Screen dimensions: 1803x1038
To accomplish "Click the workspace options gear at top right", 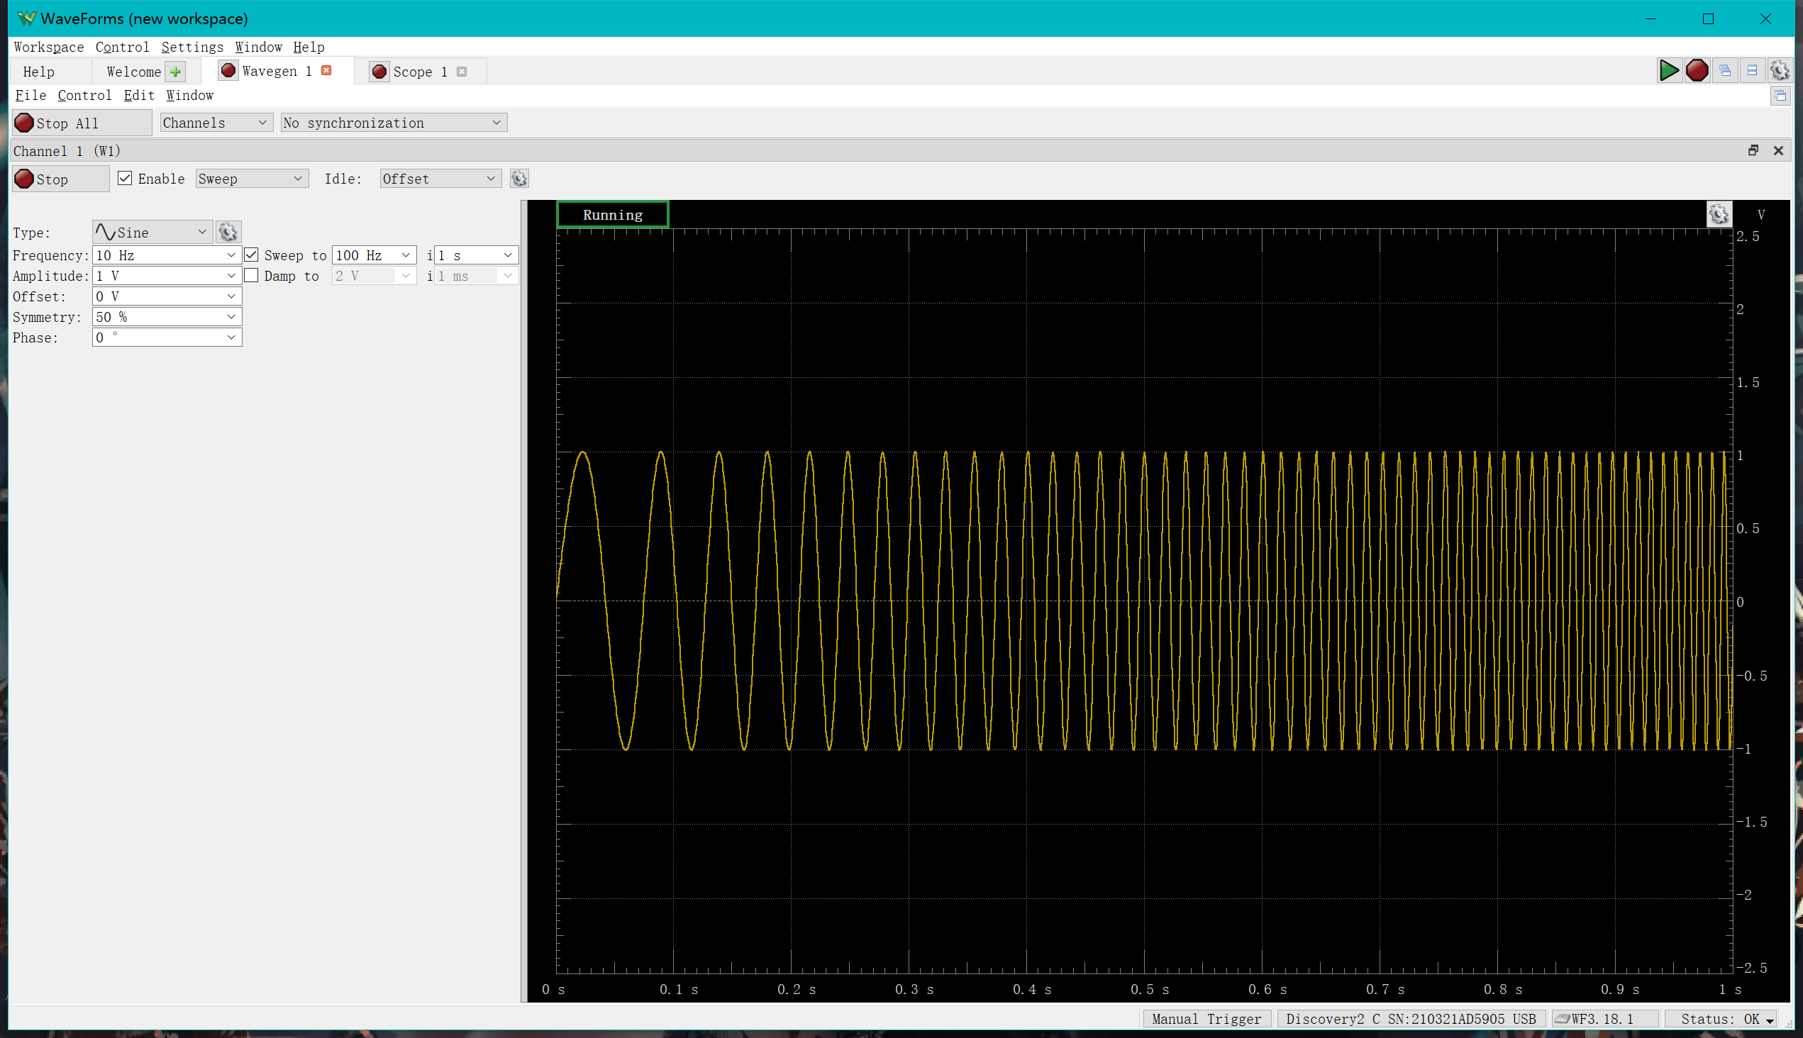I will (x=1780, y=71).
